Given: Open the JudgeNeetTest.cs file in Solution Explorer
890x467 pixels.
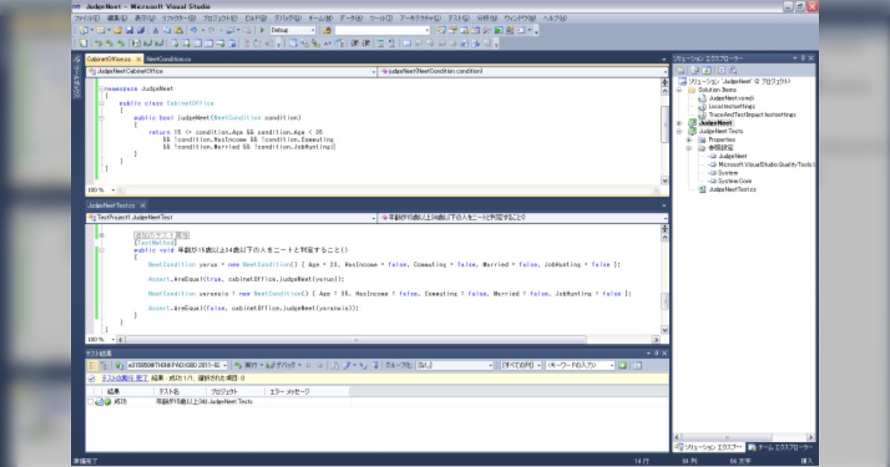Looking at the screenshot, I should coord(732,189).
